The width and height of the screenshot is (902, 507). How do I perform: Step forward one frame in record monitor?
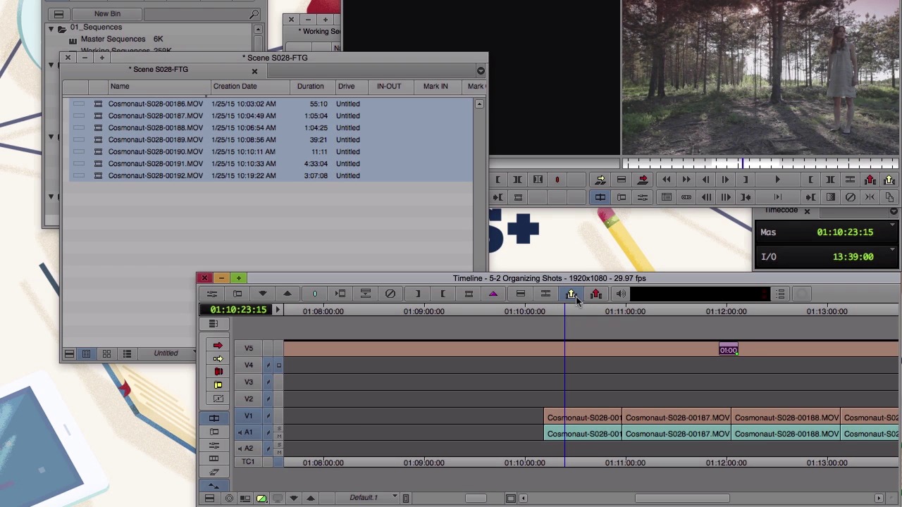(x=725, y=180)
